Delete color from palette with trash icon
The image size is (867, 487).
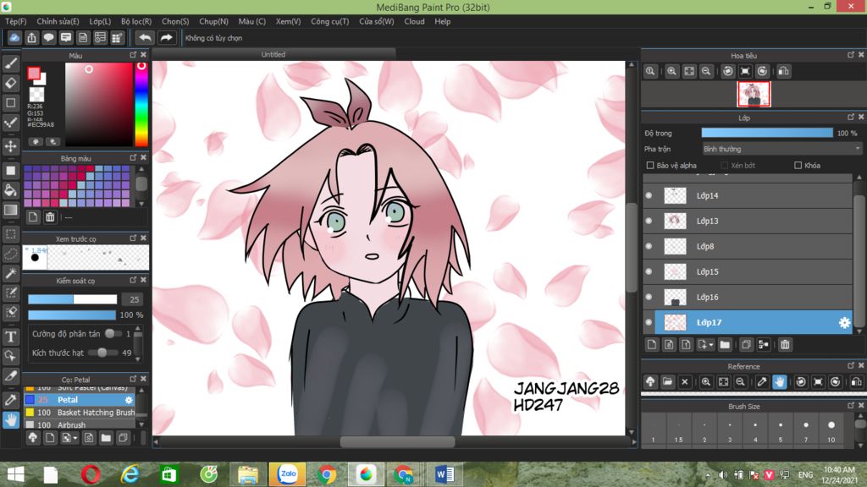[50, 217]
